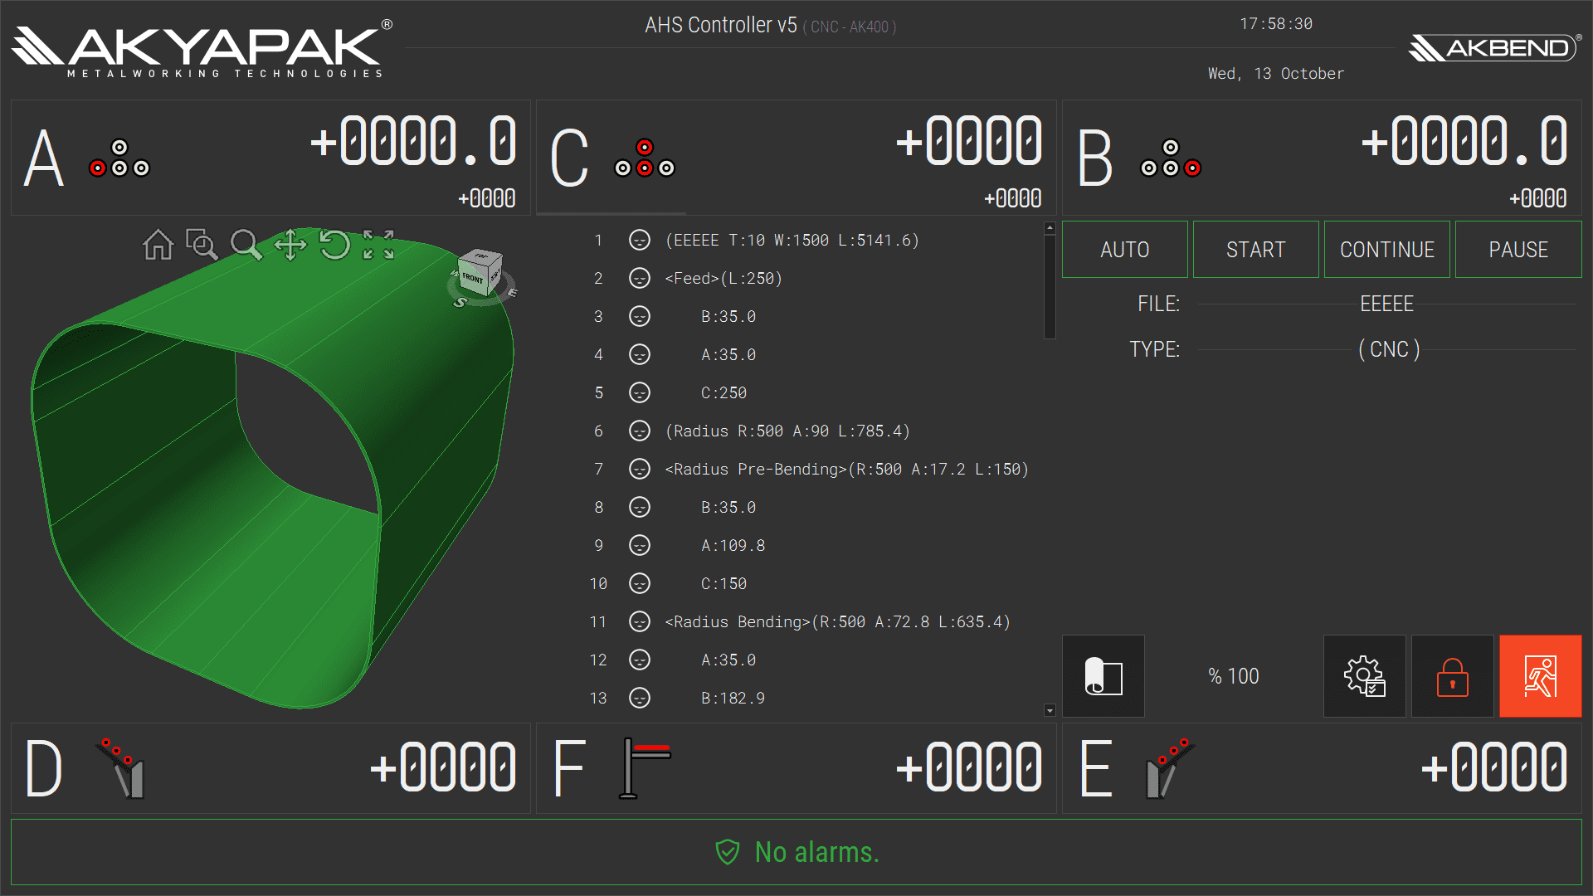Select the pan move tool
This screenshot has width=1593, height=896.
point(290,246)
